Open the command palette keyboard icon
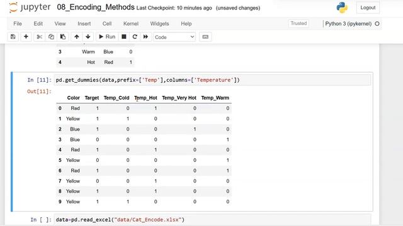Image resolution: width=403 pixels, height=226 pixels. pos(205,37)
